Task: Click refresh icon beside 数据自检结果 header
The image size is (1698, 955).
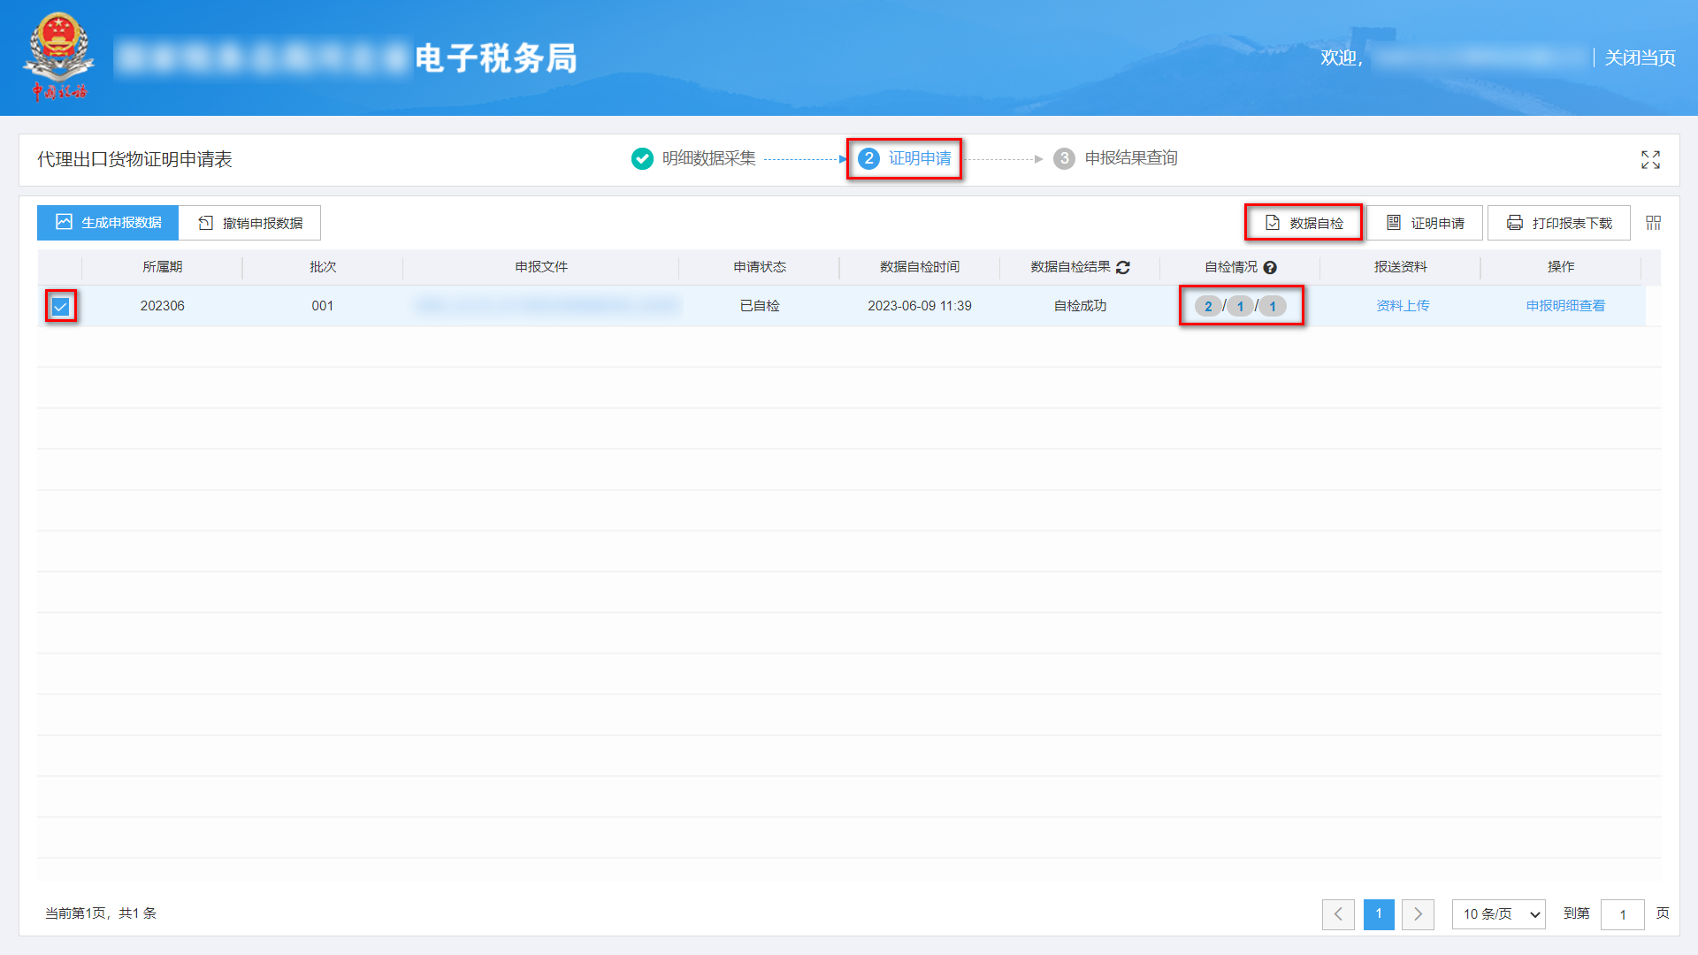Action: pyautogui.click(x=1122, y=267)
